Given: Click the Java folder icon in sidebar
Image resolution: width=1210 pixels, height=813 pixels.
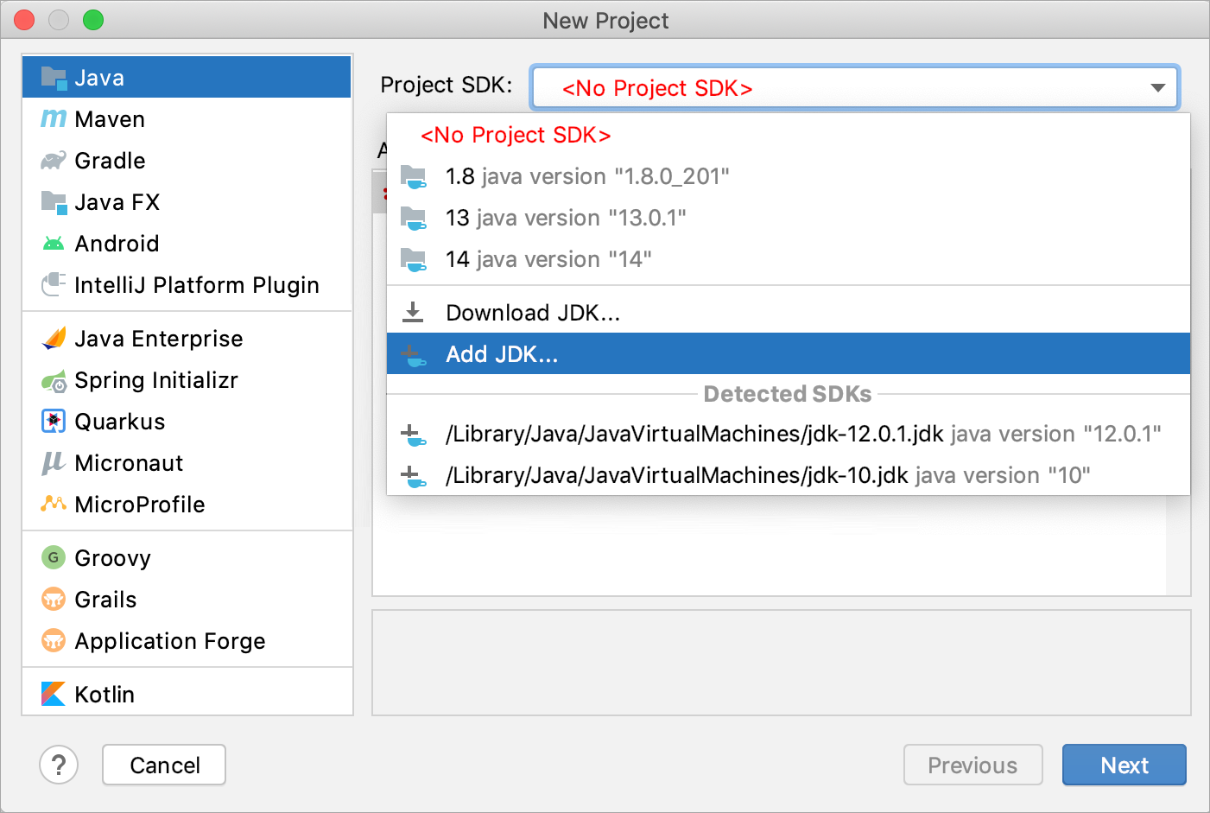Looking at the screenshot, I should 54,78.
